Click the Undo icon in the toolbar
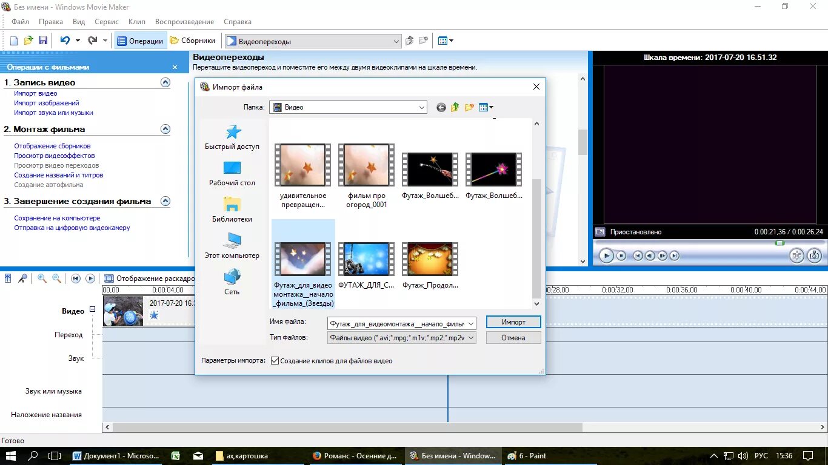 65,40
